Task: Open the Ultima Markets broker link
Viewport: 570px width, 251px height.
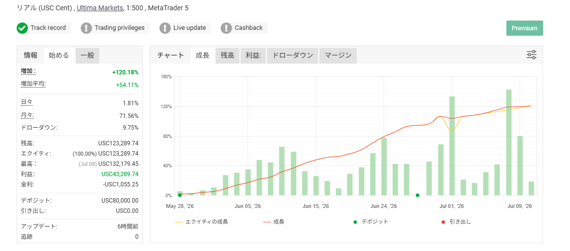Action: (x=100, y=8)
